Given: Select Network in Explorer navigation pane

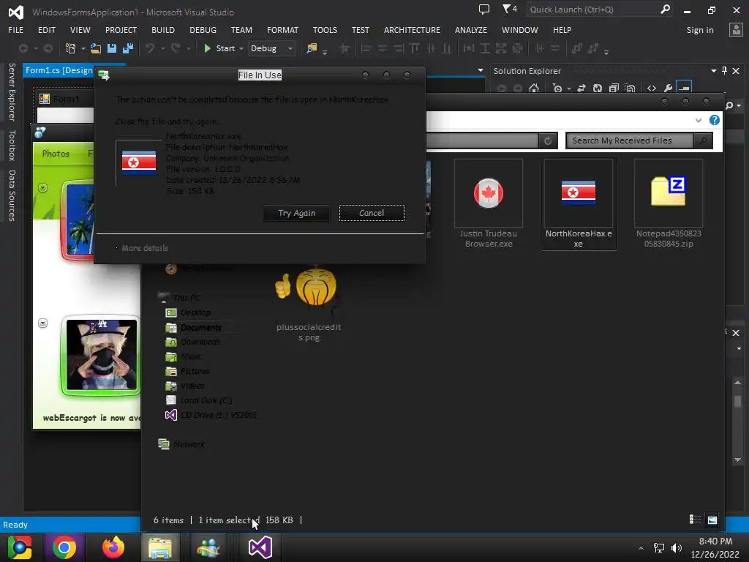Looking at the screenshot, I should (181, 444).
